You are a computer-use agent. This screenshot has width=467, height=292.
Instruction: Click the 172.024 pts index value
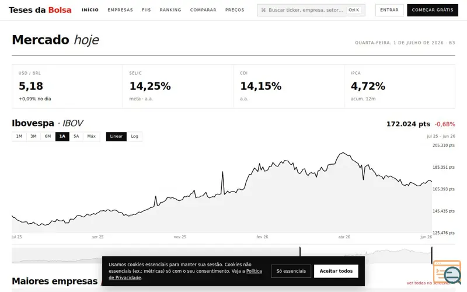coord(408,124)
